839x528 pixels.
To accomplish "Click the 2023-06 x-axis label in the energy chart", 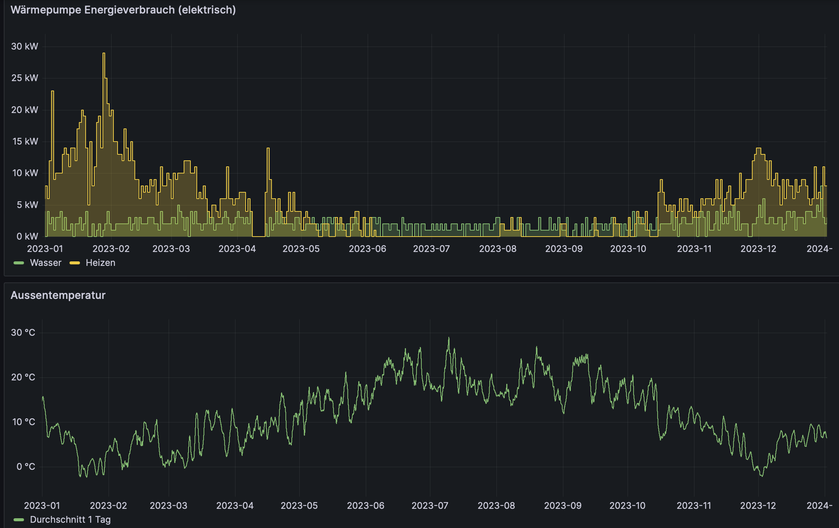I will [x=367, y=249].
